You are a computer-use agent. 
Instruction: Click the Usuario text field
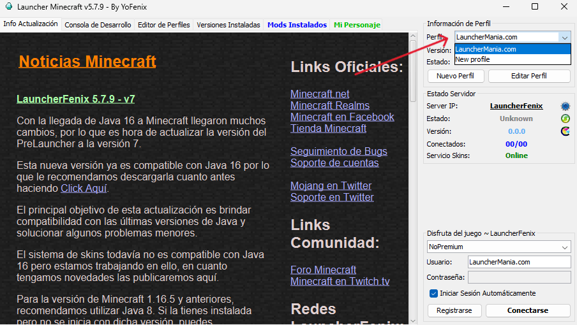coord(519,262)
